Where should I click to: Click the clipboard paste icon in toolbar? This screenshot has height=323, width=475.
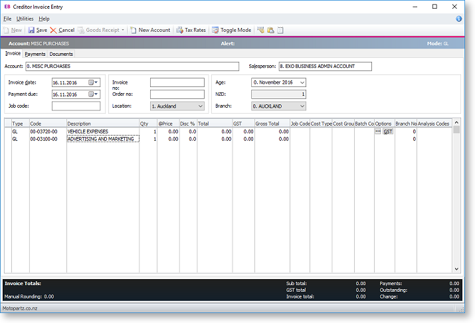pyautogui.click(x=270, y=30)
